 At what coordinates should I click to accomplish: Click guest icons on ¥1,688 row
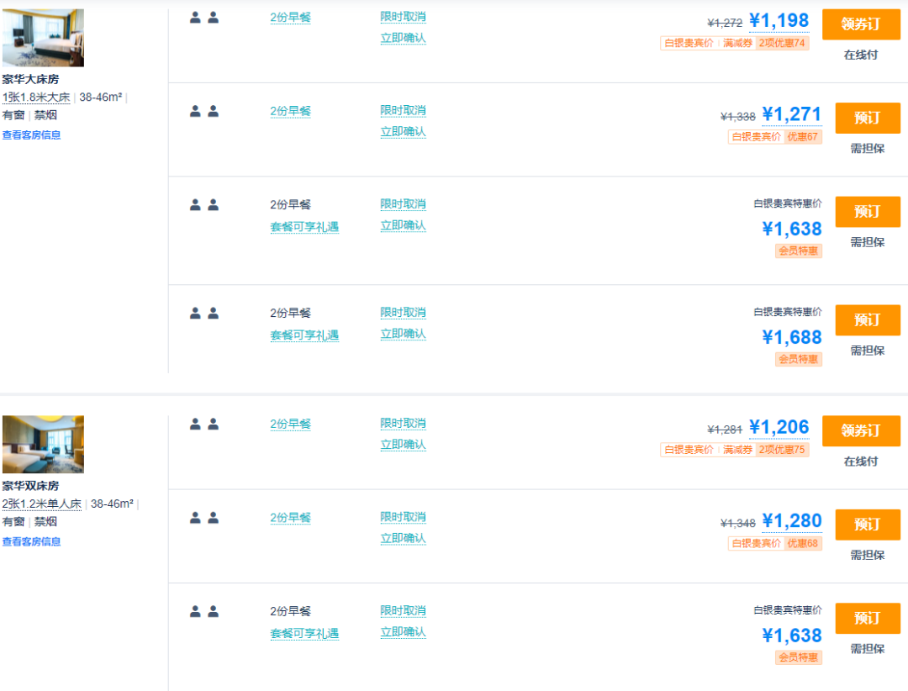pyautogui.click(x=204, y=314)
